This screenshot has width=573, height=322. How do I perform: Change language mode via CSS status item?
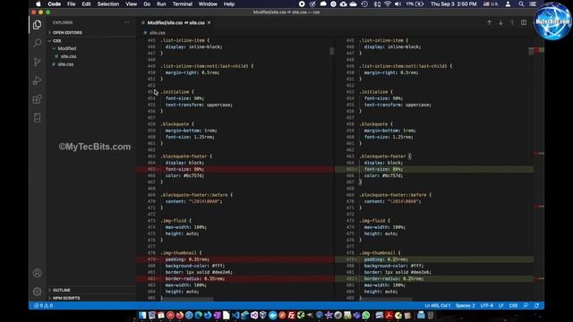pyautogui.click(x=513, y=306)
